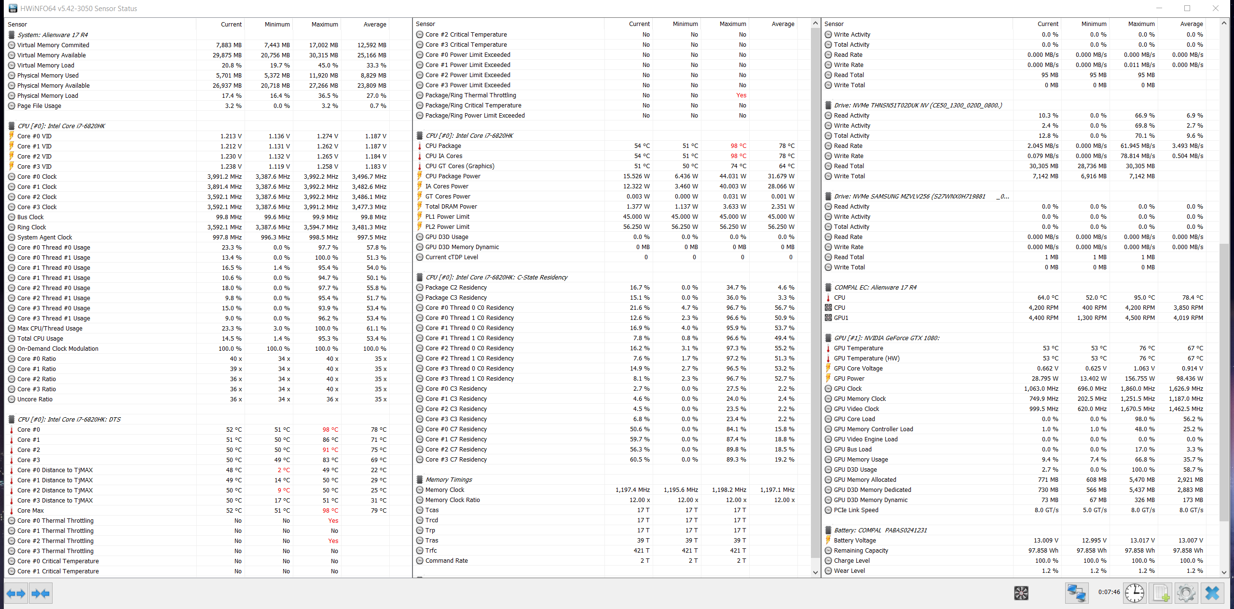
Task: Start logging with the document plus icon
Action: tap(1161, 593)
